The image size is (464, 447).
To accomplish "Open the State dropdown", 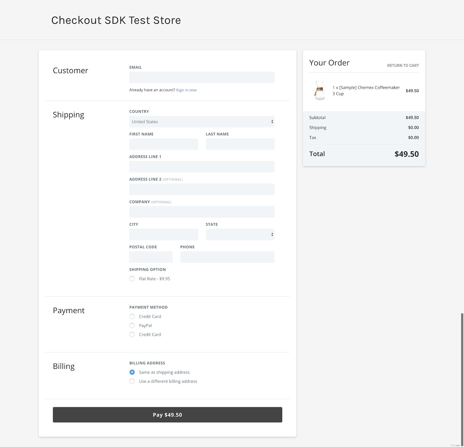I will pos(240,234).
